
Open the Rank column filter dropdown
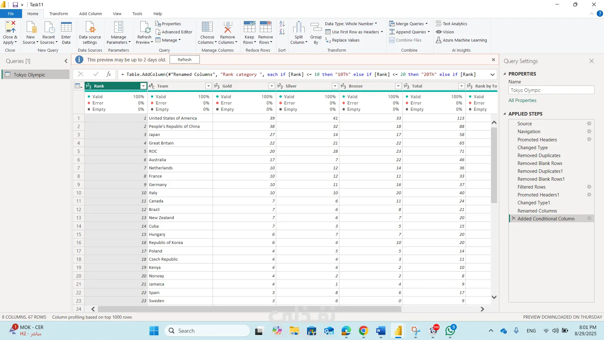(x=143, y=86)
